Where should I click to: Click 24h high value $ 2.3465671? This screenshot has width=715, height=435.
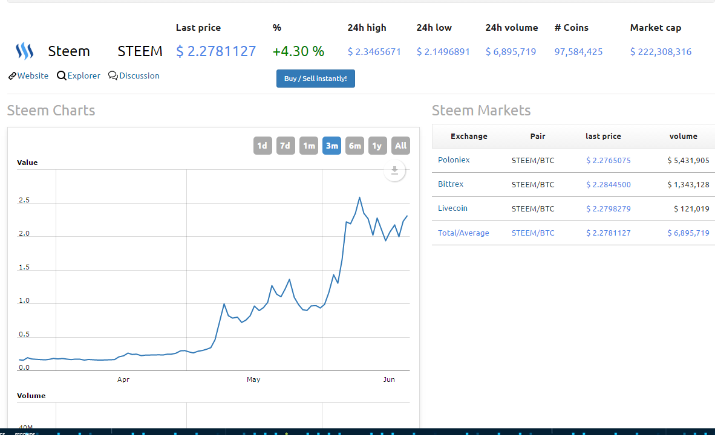click(374, 51)
